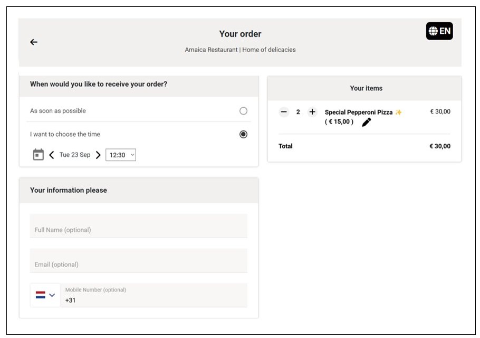This screenshot has height=338, width=480.
Task: Click the Your items header
Action: (x=366, y=88)
